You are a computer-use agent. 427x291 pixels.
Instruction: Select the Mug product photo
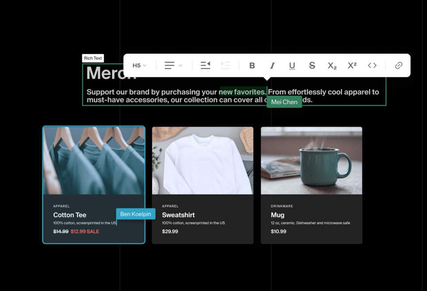[312, 161]
